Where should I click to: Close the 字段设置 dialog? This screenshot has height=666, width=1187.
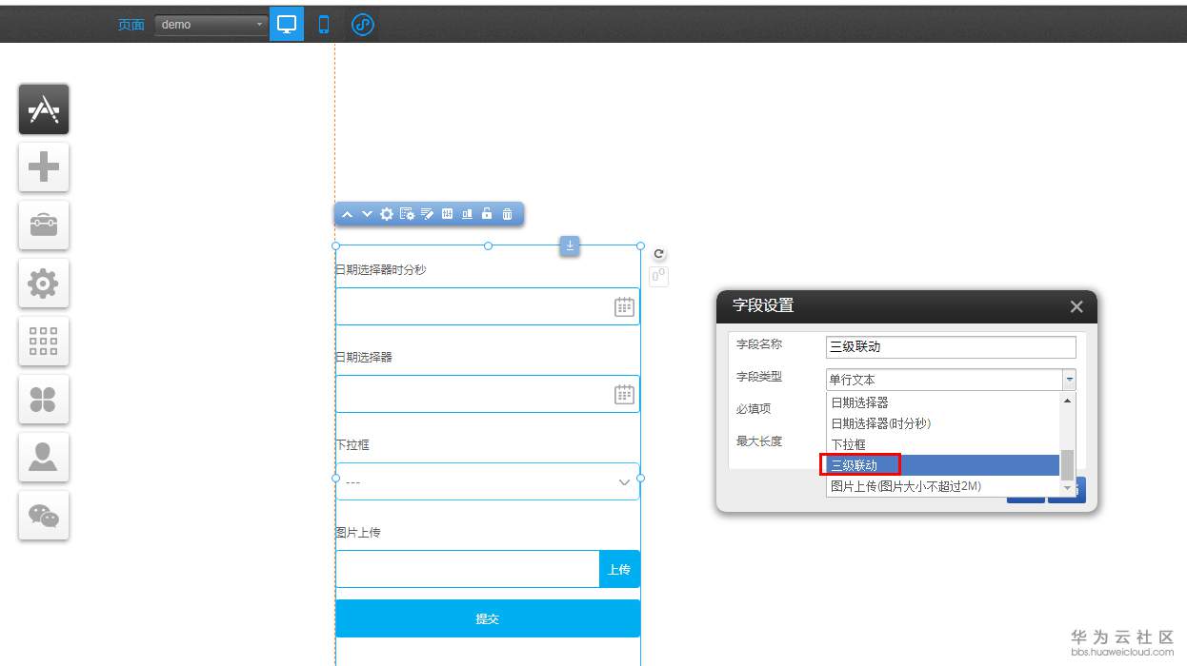1076,306
